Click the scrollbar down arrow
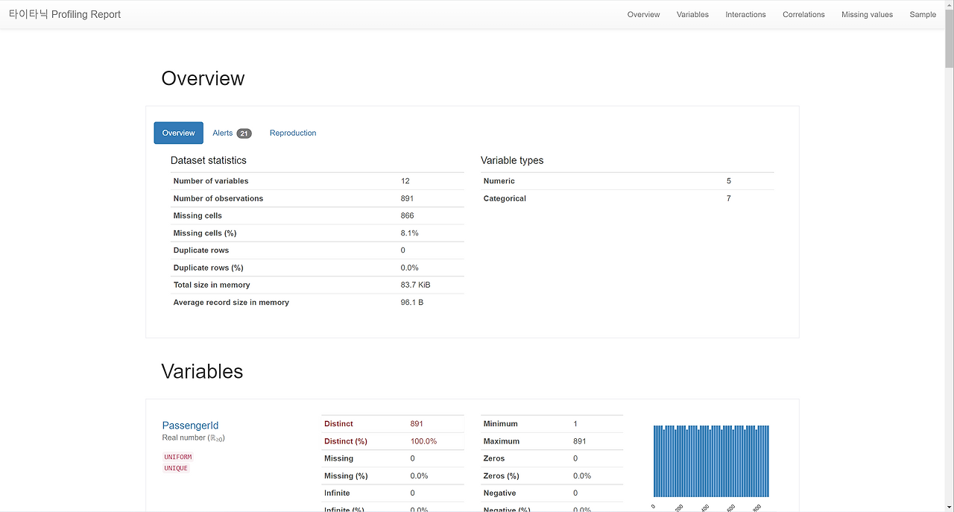This screenshot has height=512, width=954. point(948,506)
